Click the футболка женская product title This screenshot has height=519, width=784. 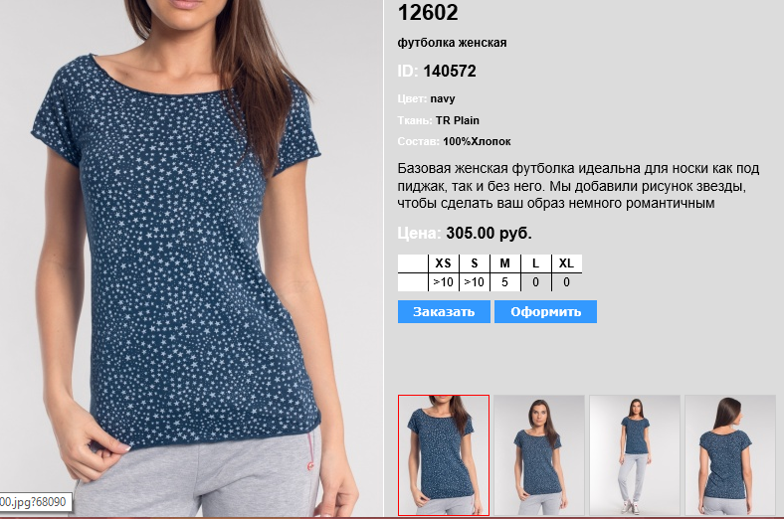pos(452,43)
